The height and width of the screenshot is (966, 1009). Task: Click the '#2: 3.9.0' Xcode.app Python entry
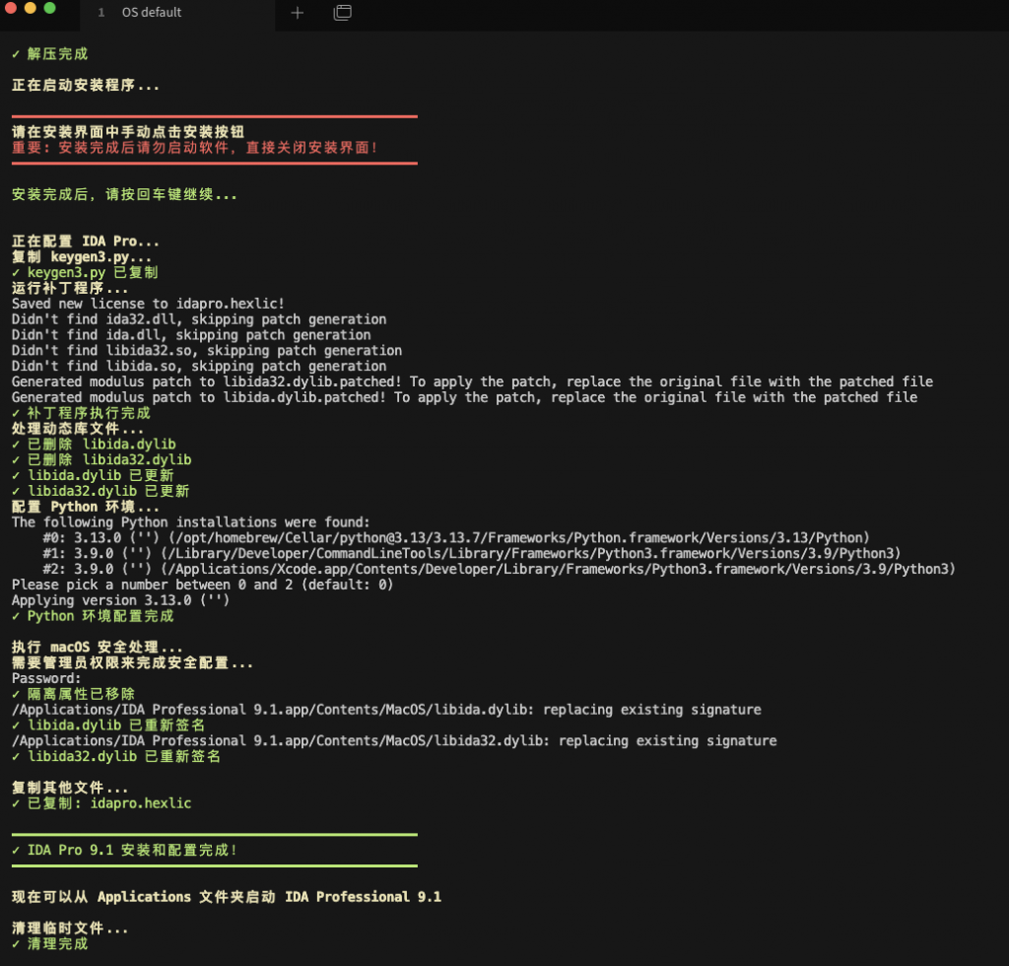click(x=499, y=569)
